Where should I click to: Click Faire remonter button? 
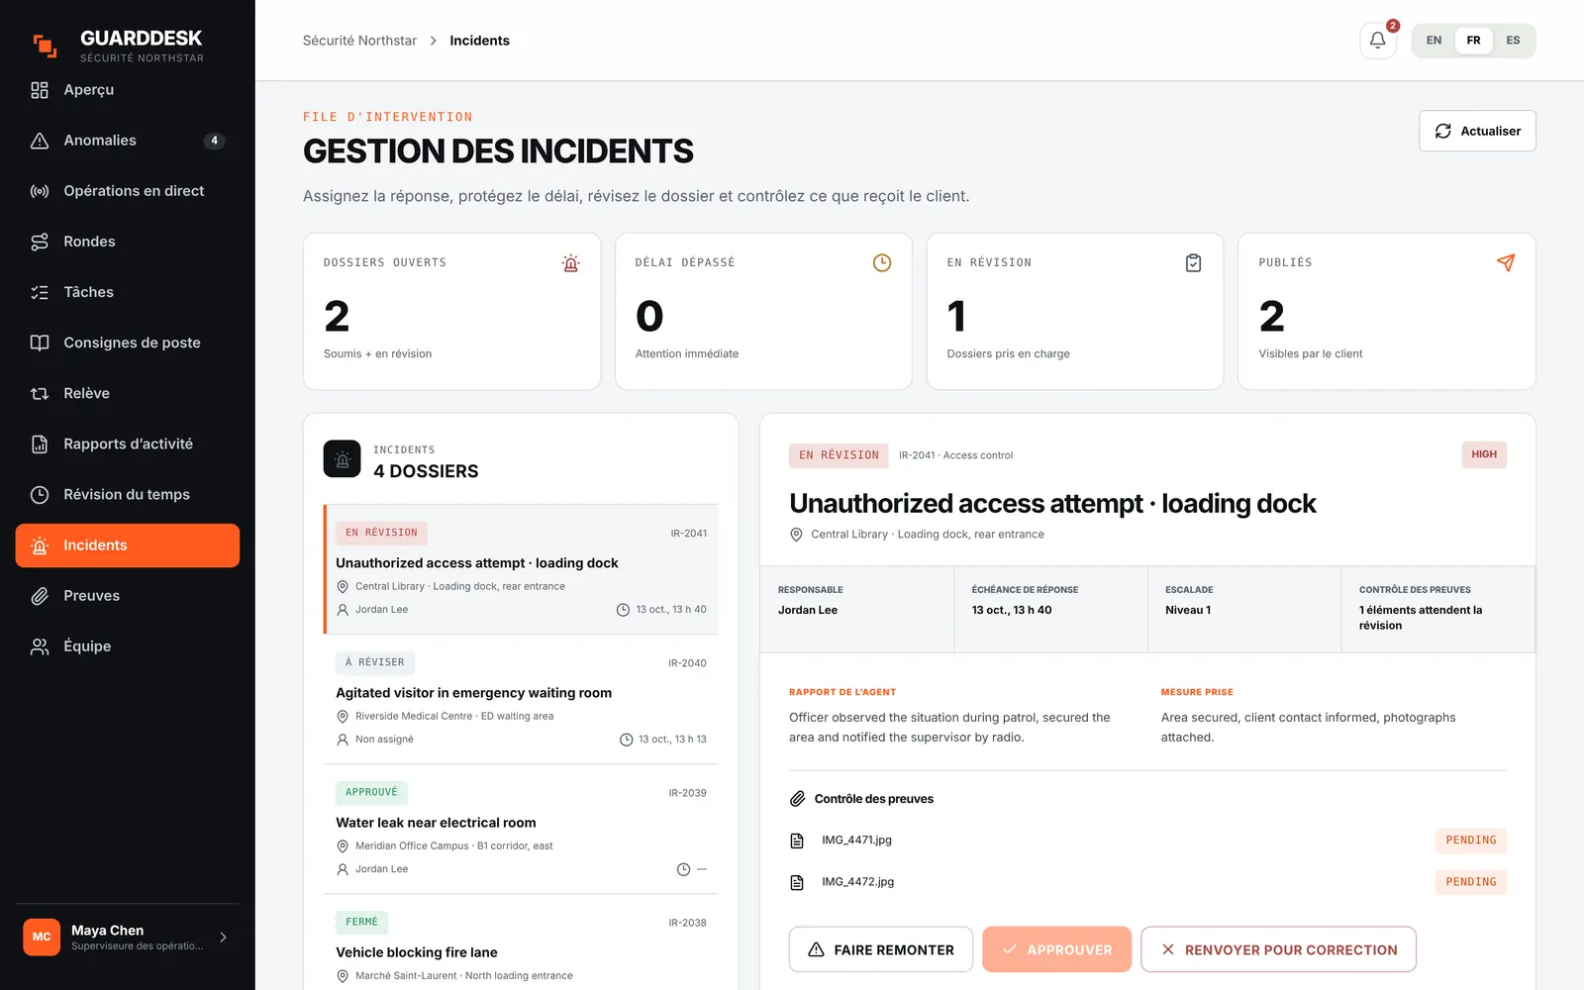click(881, 949)
